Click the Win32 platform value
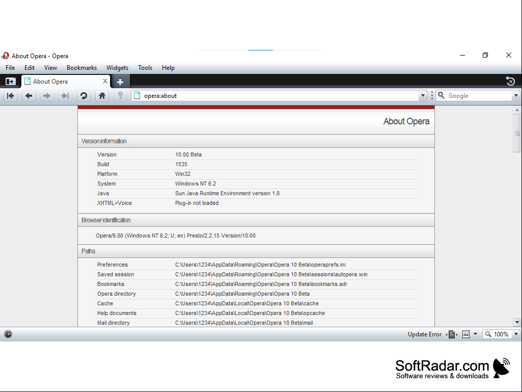 pos(183,174)
